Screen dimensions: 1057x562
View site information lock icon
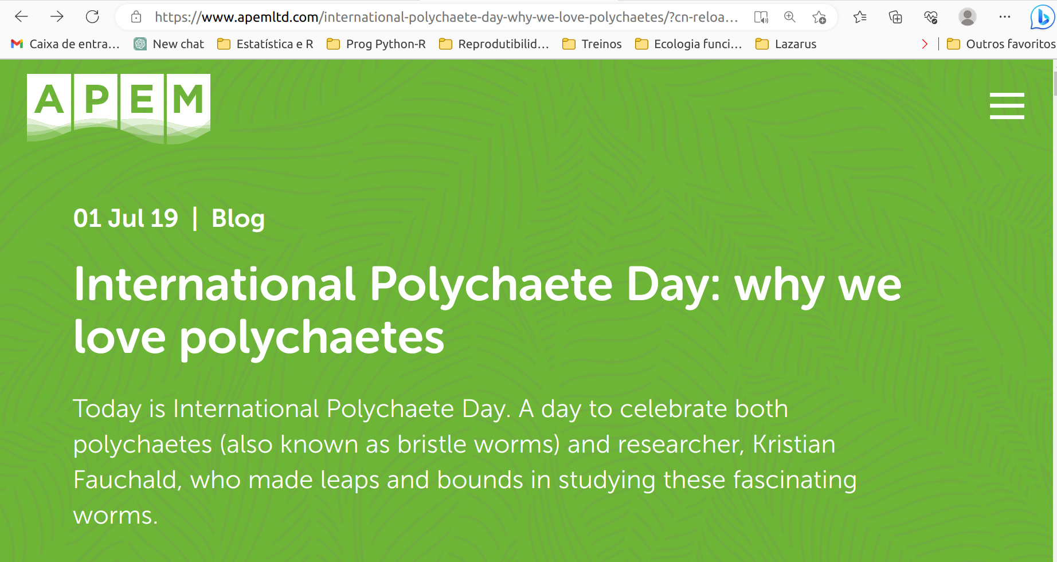tap(136, 17)
